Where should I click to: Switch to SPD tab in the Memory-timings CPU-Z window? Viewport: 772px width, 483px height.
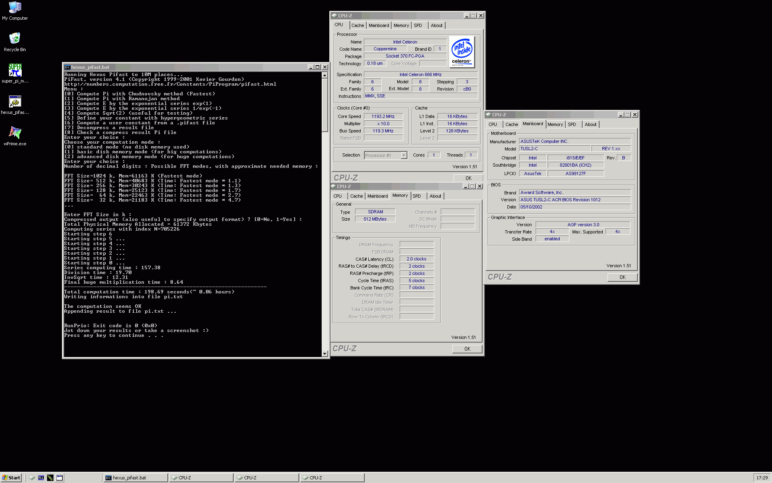[x=417, y=196]
